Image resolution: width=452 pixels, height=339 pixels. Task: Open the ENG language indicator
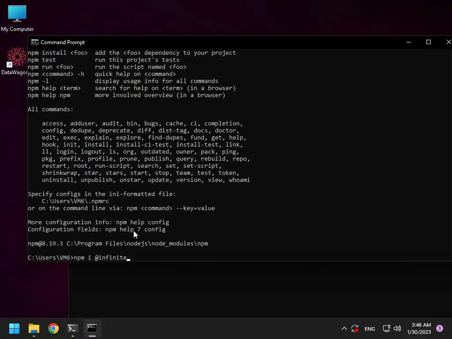pyautogui.click(x=369, y=328)
